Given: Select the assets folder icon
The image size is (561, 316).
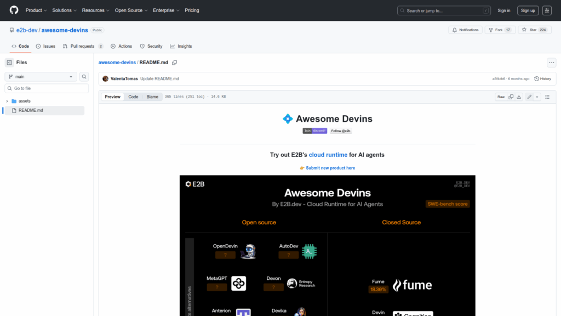Looking at the screenshot, I should click(x=14, y=101).
